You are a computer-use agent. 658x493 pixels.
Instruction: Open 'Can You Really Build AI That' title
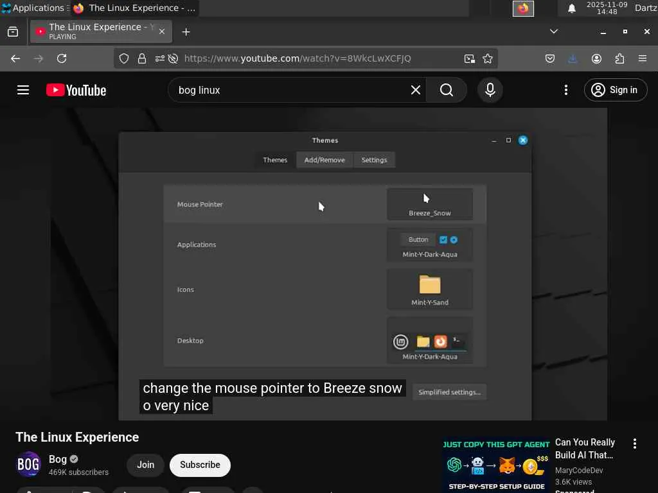585,449
